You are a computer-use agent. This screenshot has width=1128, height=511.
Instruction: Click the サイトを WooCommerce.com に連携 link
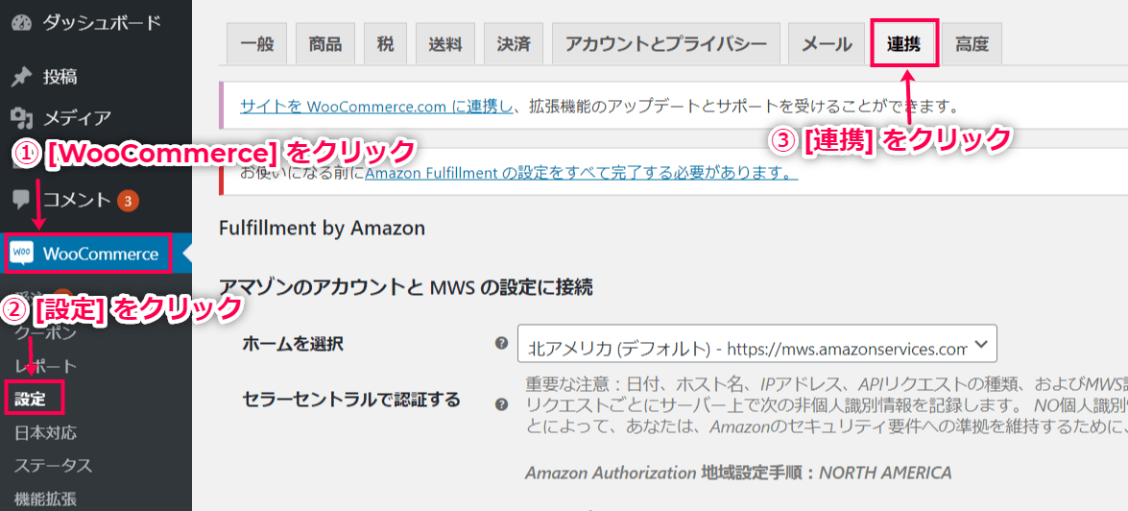(376, 106)
